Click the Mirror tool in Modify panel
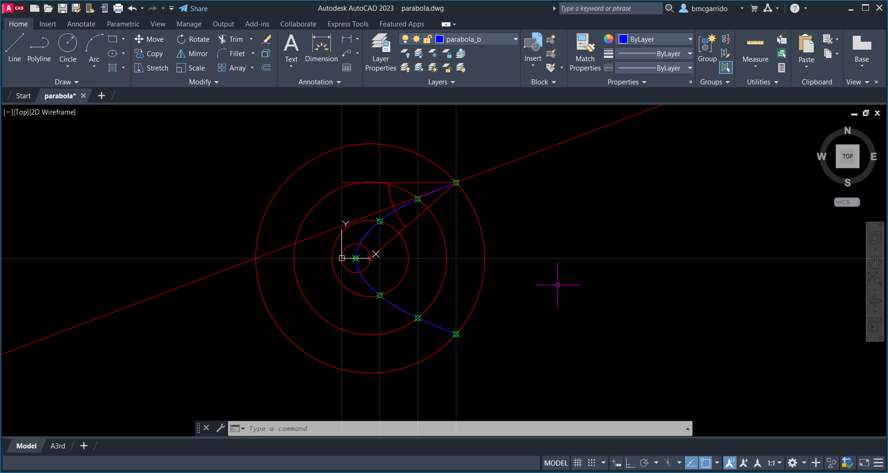888x473 pixels. [192, 54]
